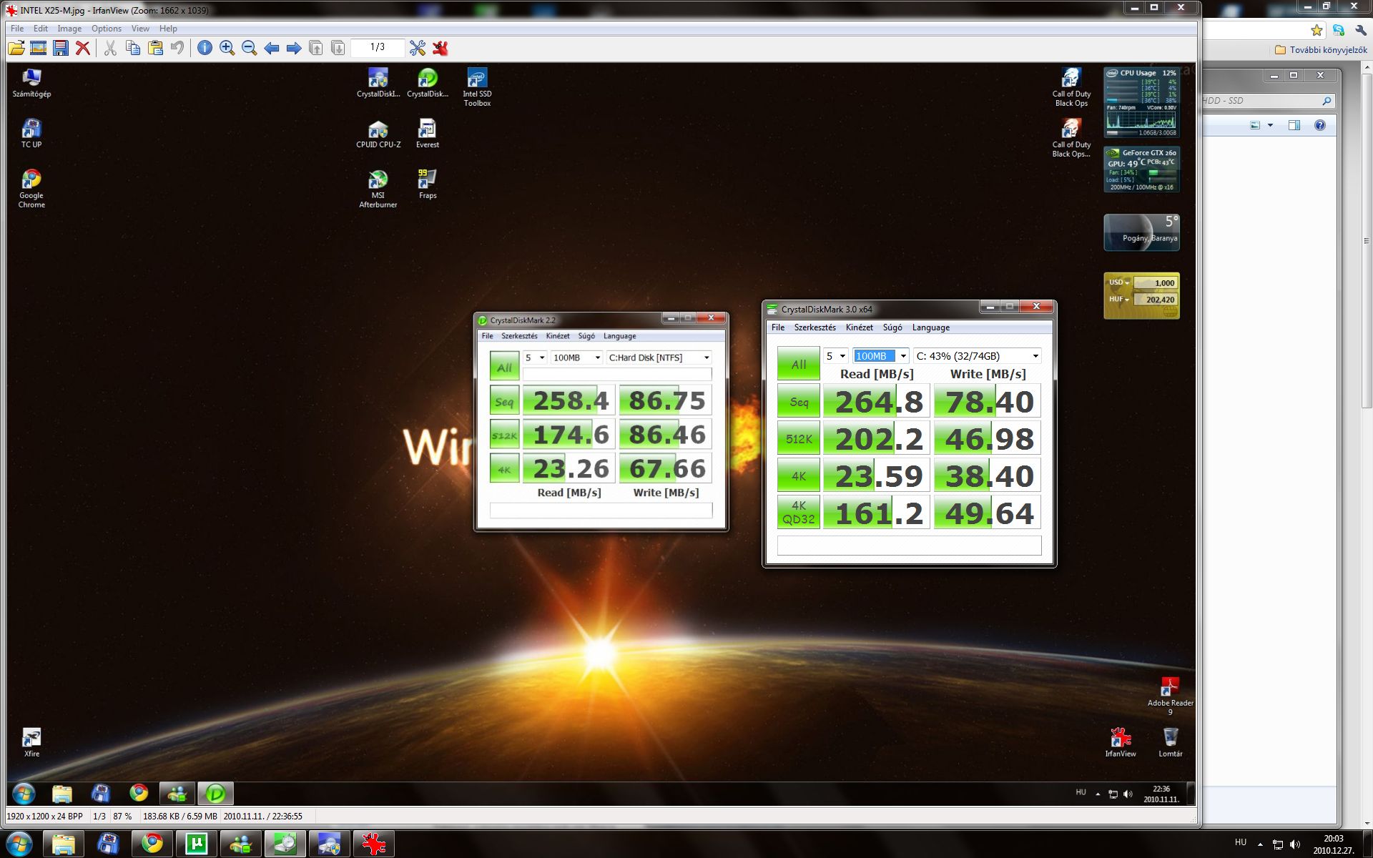Image resolution: width=1373 pixels, height=858 pixels.
Task: Zoom in using the magnifier plus icon
Action: 227,48
